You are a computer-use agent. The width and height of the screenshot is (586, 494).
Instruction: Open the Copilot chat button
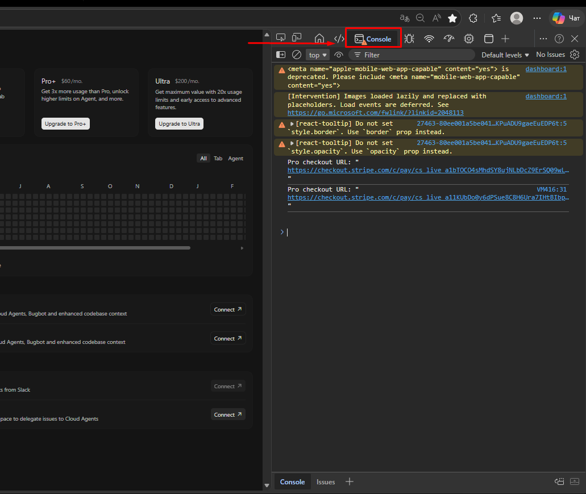coord(566,18)
